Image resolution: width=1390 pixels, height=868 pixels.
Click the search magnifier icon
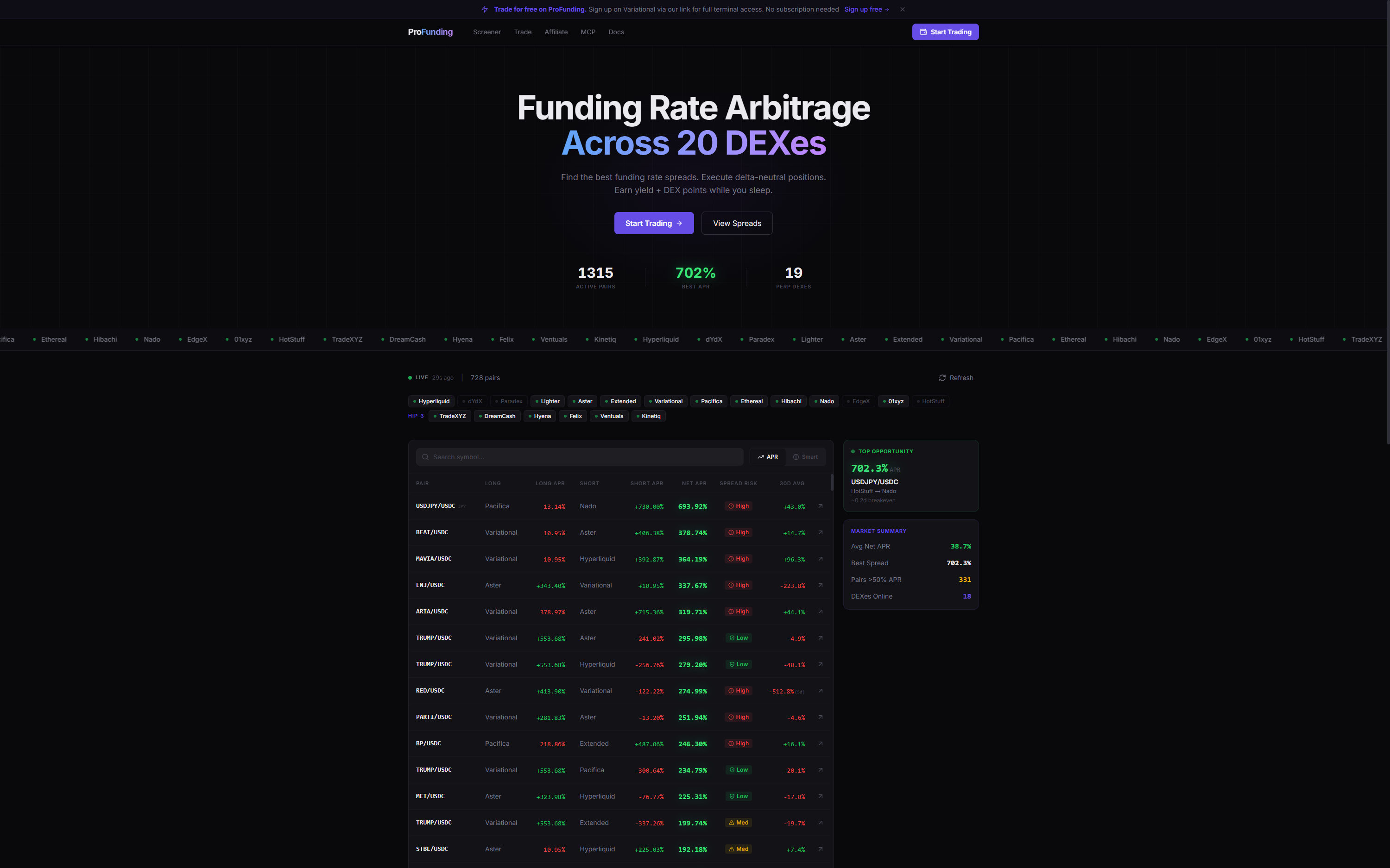(425, 457)
